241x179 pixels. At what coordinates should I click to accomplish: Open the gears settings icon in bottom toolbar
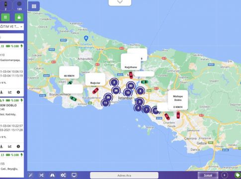click(x=63, y=175)
